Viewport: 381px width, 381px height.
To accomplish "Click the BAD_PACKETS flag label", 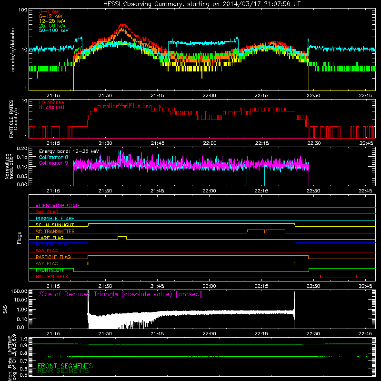I will click(x=52, y=276).
